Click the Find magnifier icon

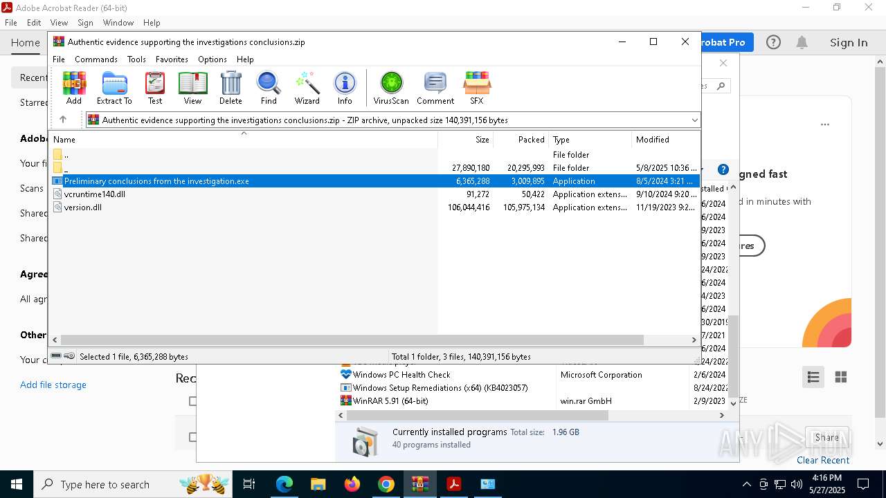tap(269, 88)
